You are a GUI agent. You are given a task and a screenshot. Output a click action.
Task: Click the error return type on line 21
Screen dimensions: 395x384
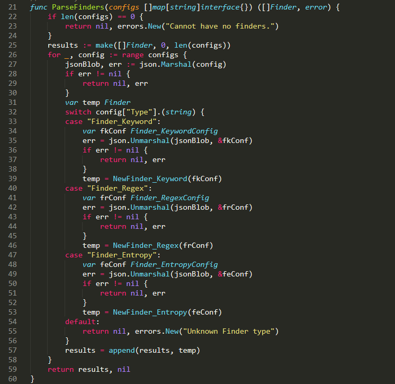[x=316, y=7]
